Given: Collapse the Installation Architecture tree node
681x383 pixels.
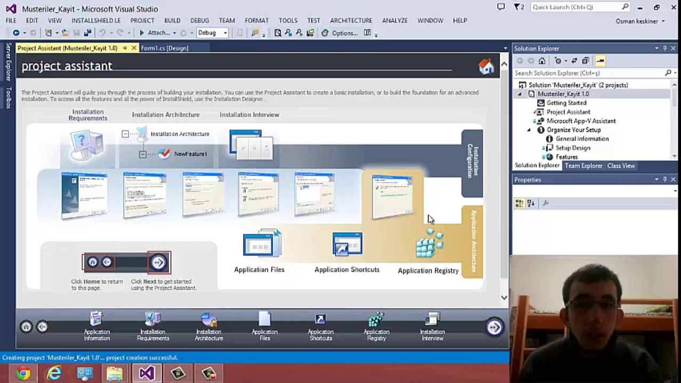Looking at the screenshot, I should pos(125,134).
